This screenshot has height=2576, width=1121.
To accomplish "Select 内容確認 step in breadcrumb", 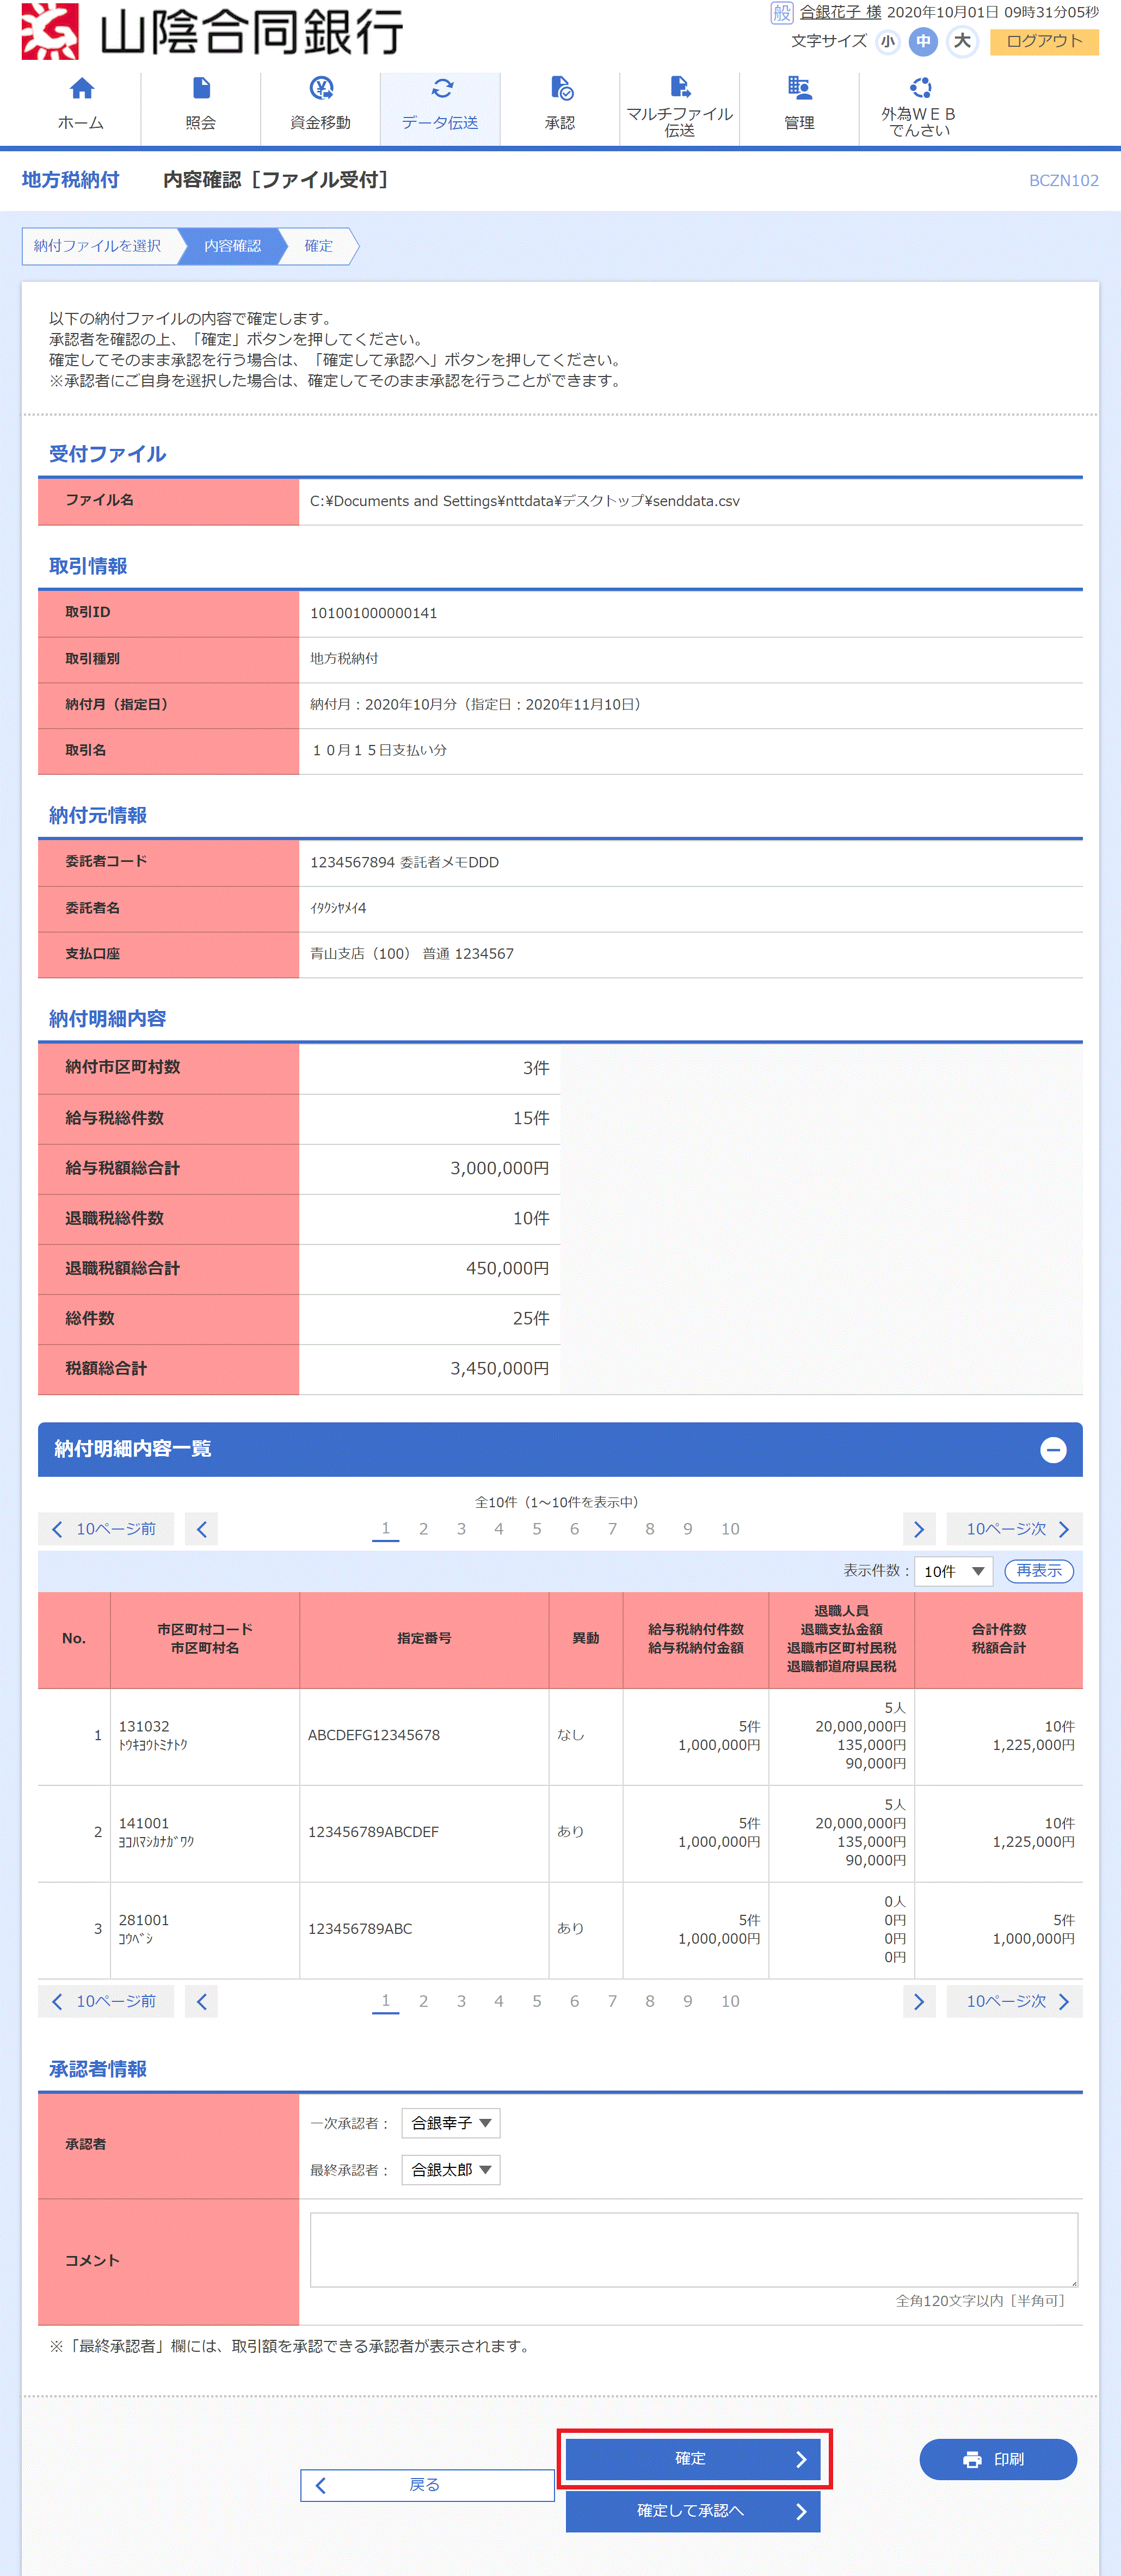I will [232, 246].
